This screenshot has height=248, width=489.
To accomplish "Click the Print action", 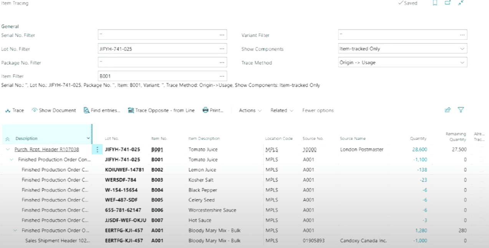I will [x=213, y=110].
